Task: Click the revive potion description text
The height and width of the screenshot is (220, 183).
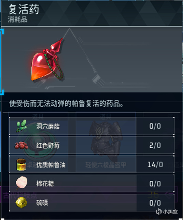Action: [x=66, y=104]
